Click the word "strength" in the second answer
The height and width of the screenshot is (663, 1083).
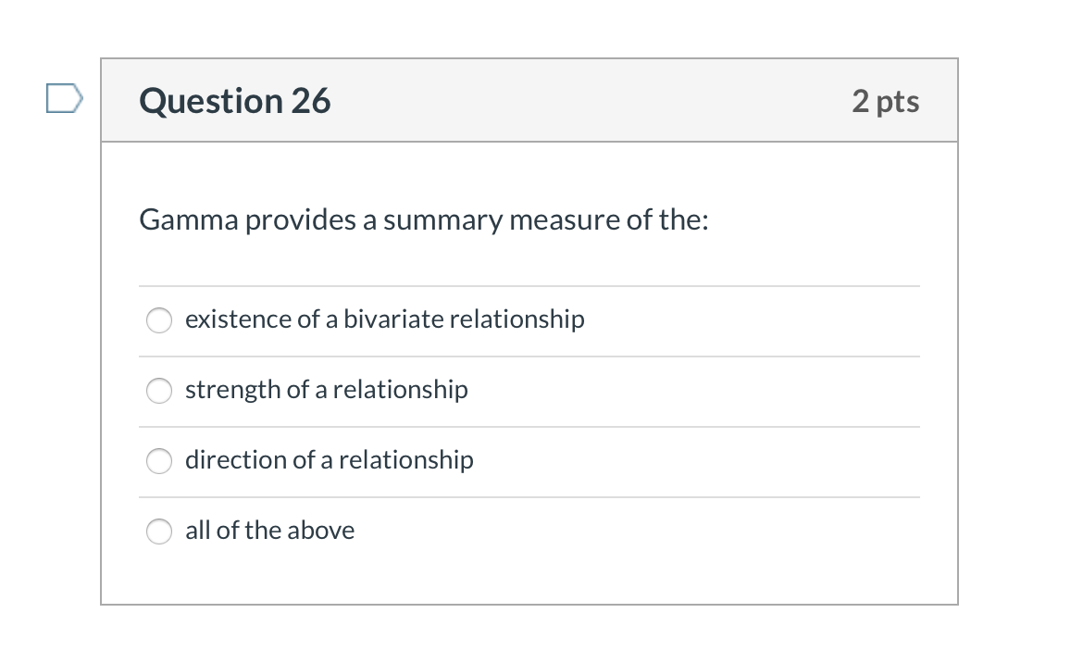point(233,390)
